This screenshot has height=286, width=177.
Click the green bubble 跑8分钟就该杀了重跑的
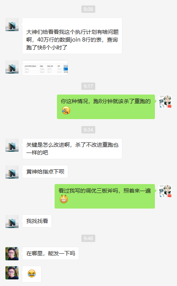click(x=106, y=107)
